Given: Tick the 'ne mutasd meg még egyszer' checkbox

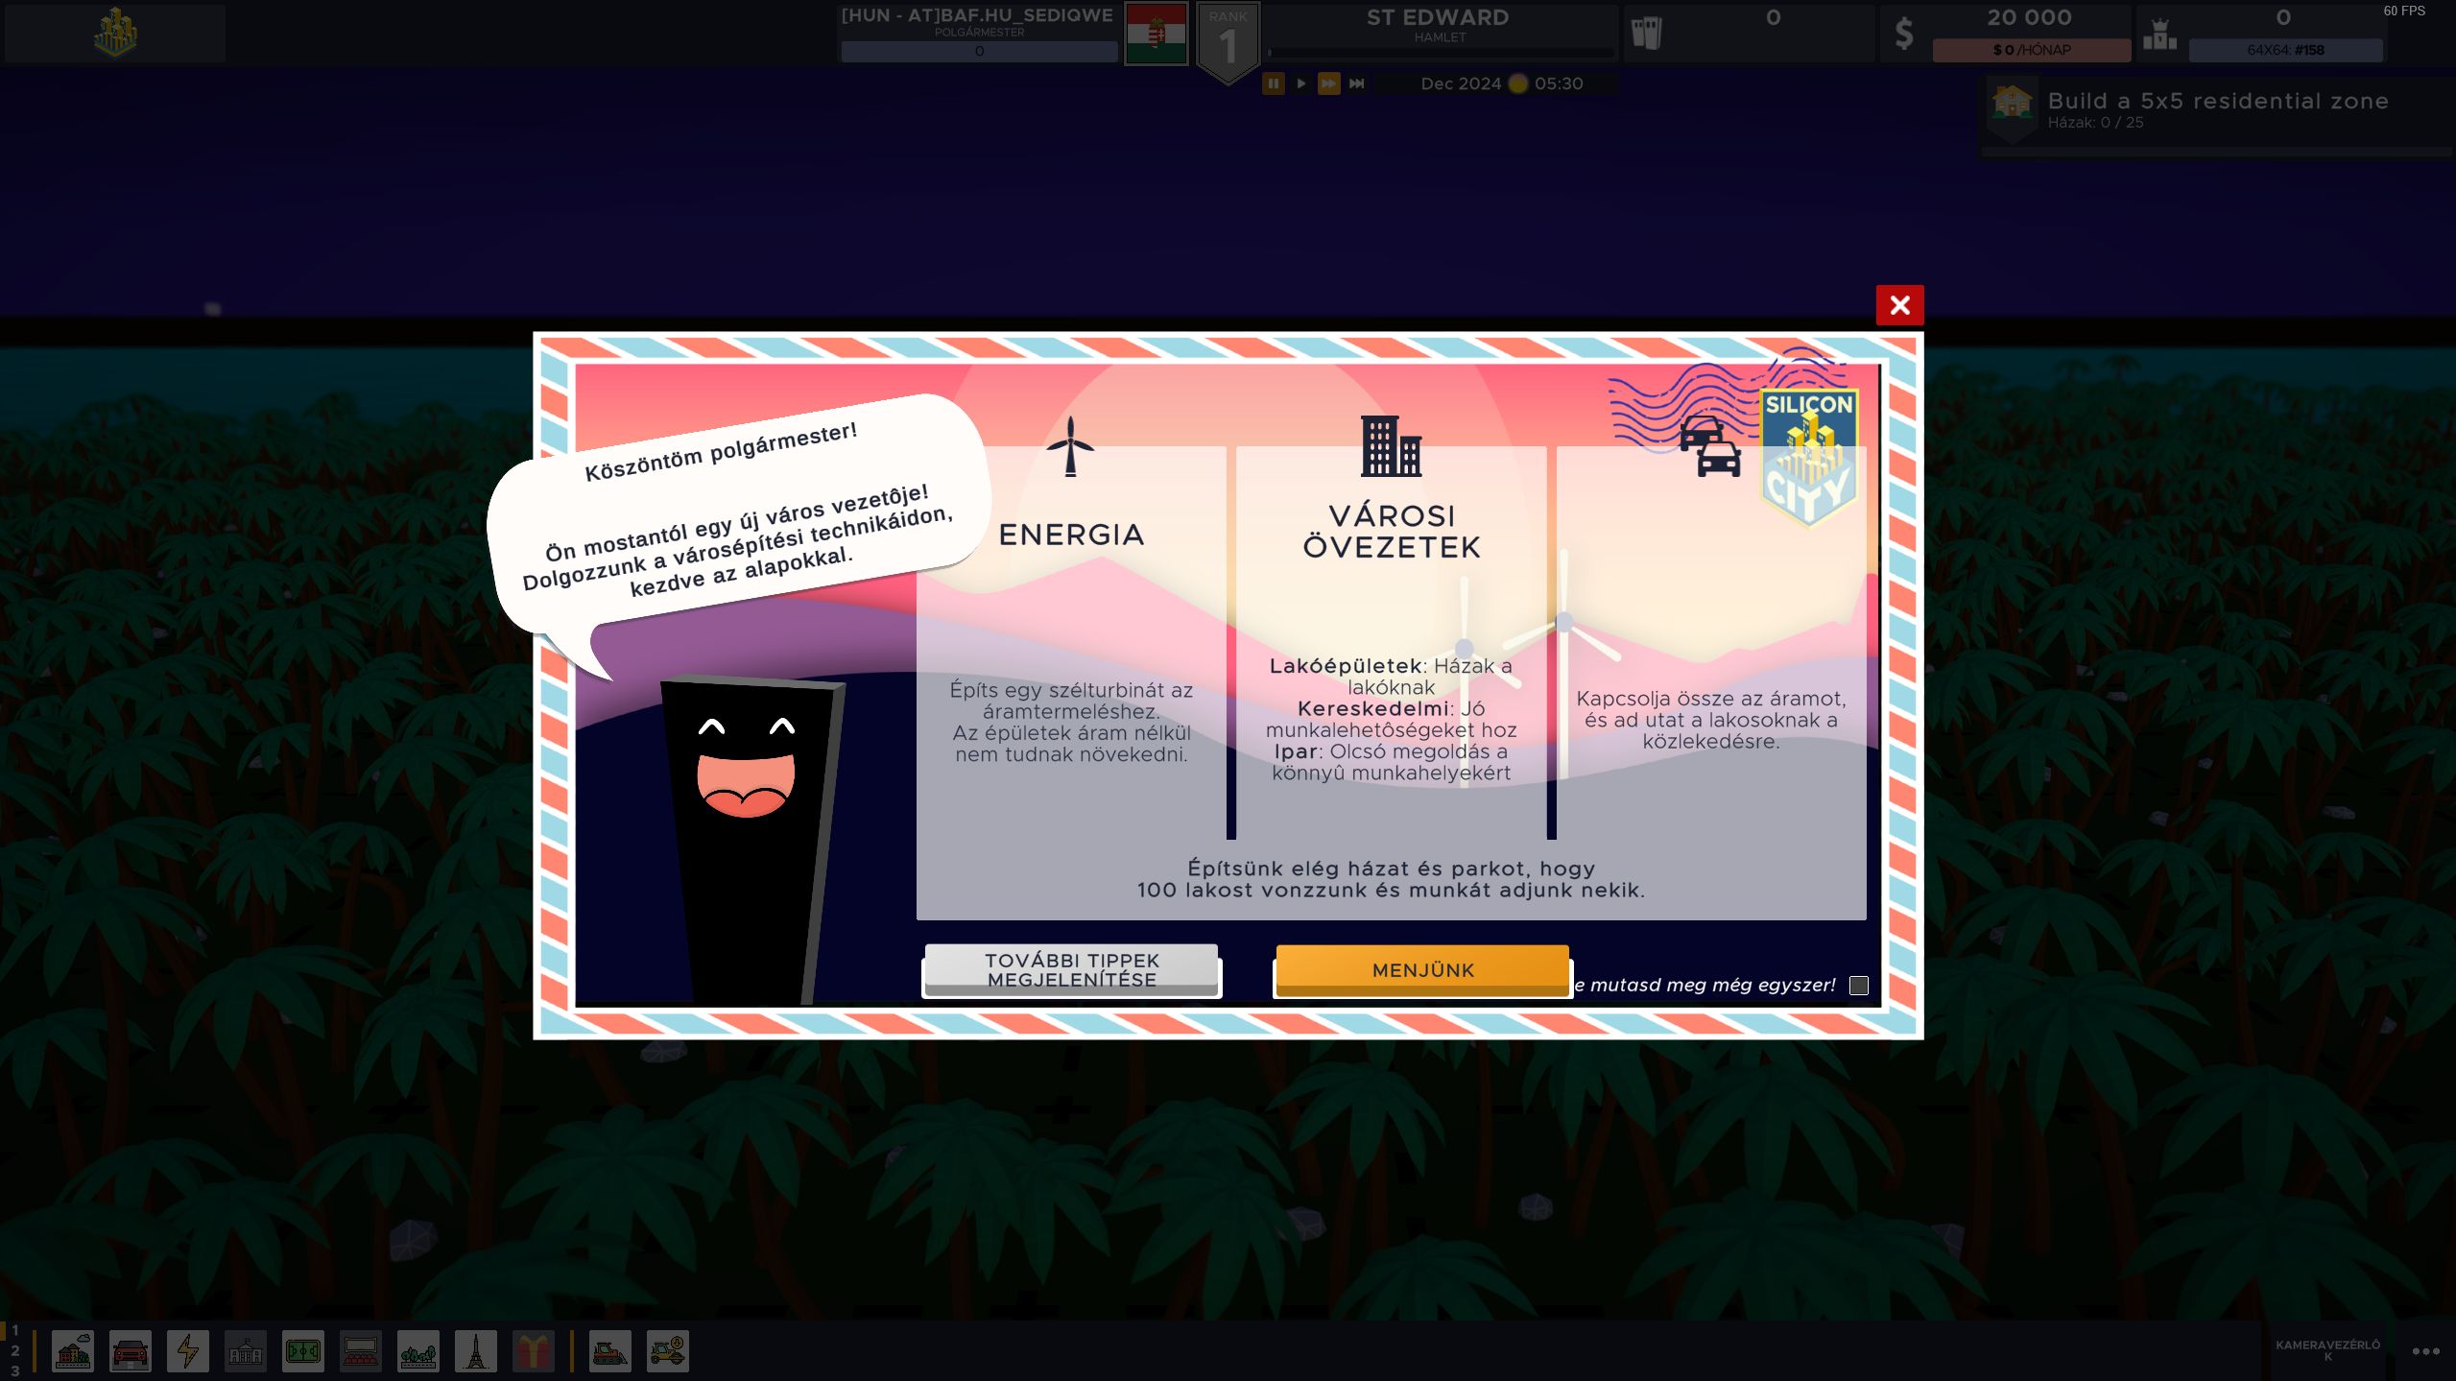Looking at the screenshot, I should (x=1859, y=986).
